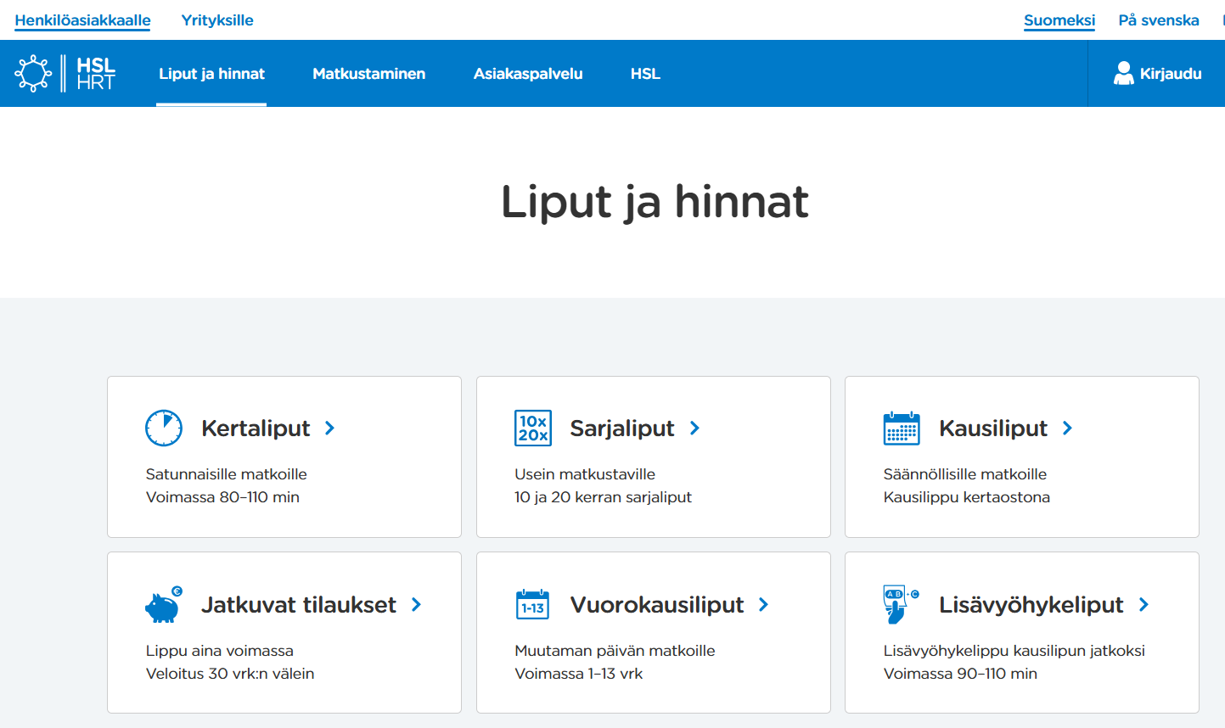Click the chevron next to Sarjaliput
The width and height of the screenshot is (1225, 728).
point(695,428)
